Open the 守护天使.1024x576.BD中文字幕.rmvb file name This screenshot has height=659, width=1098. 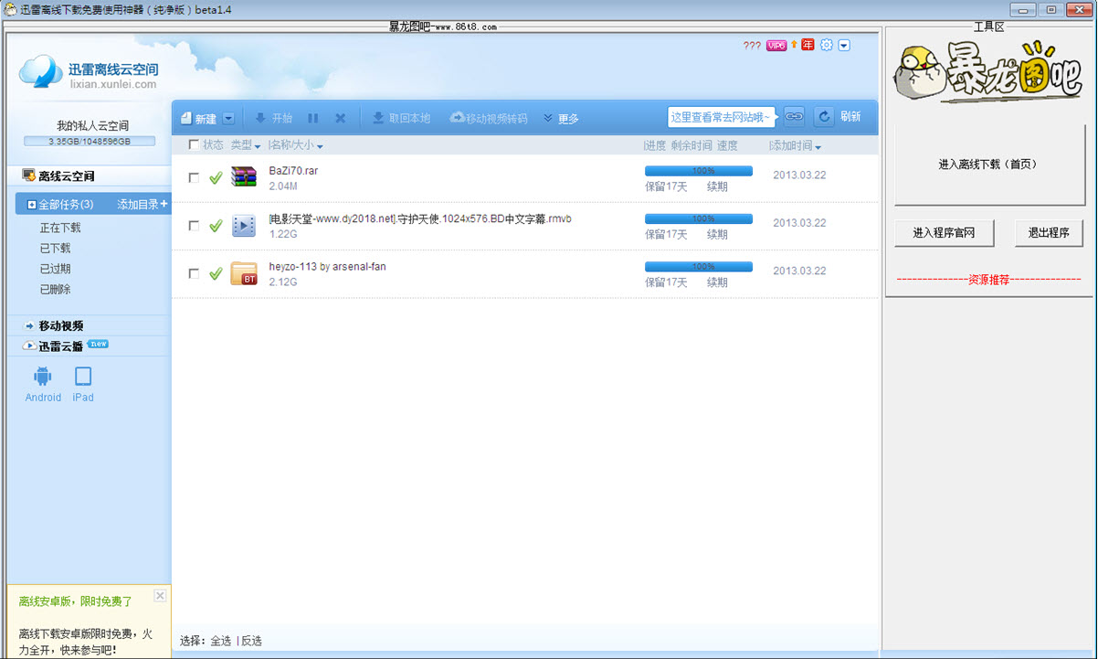(x=420, y=218)
